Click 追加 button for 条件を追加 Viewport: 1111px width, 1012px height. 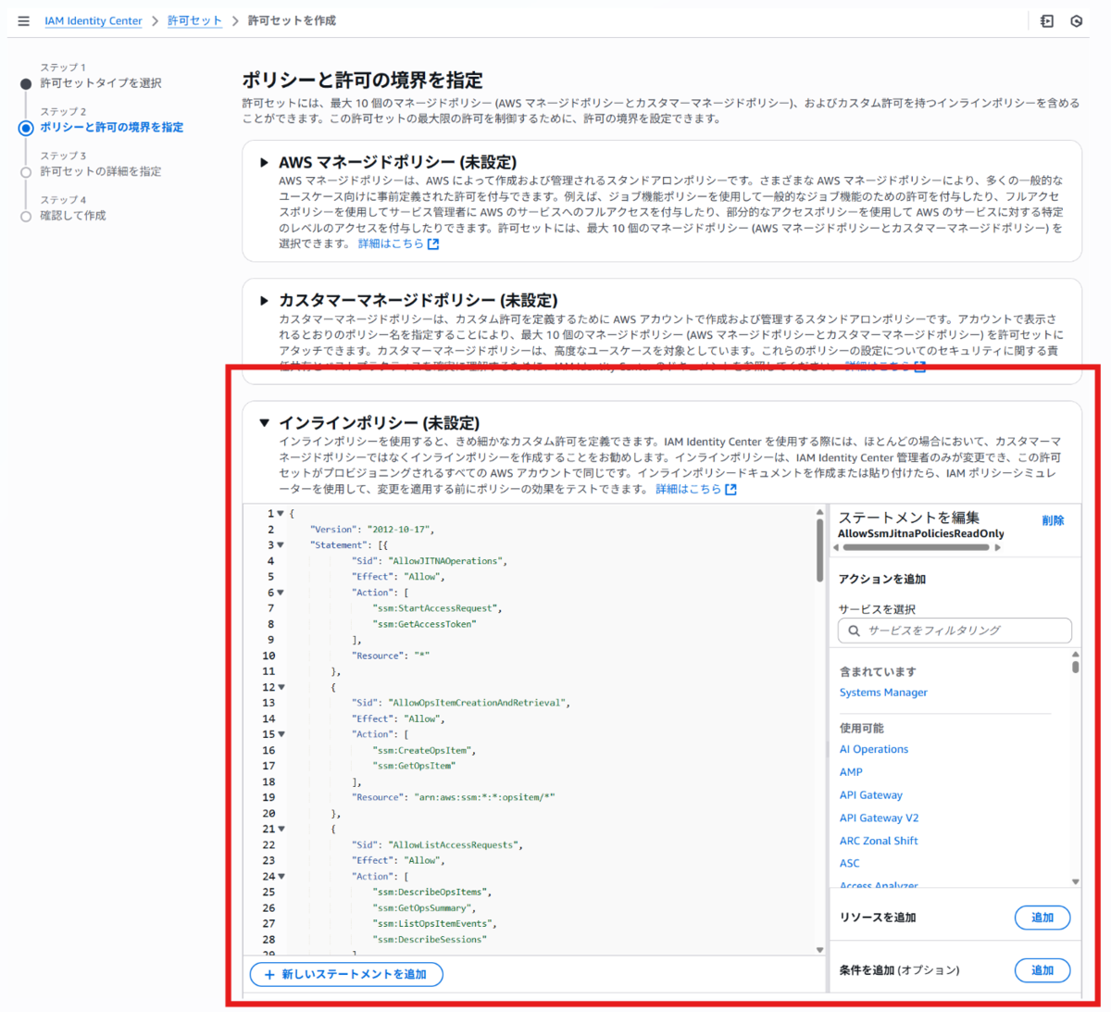click(1042, 970)
